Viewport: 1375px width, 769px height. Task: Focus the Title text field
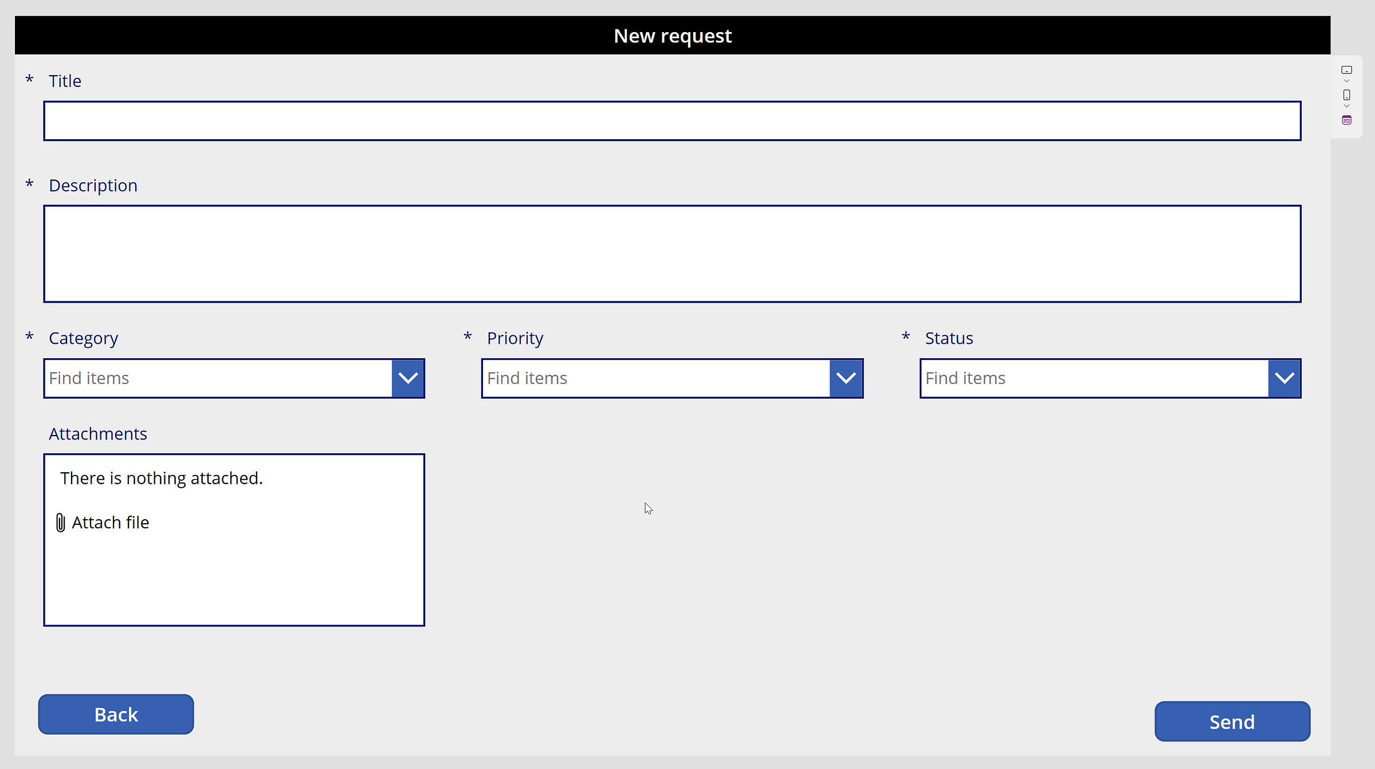click(x=671, y=121)
